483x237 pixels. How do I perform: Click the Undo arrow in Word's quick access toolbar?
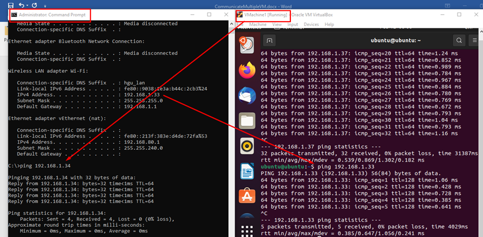click(21, 5)
